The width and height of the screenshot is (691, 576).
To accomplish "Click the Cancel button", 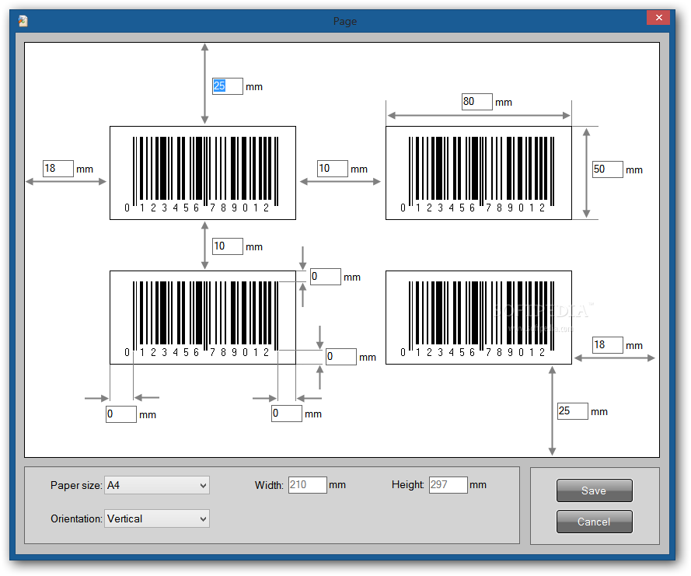I will coord(594,522).
